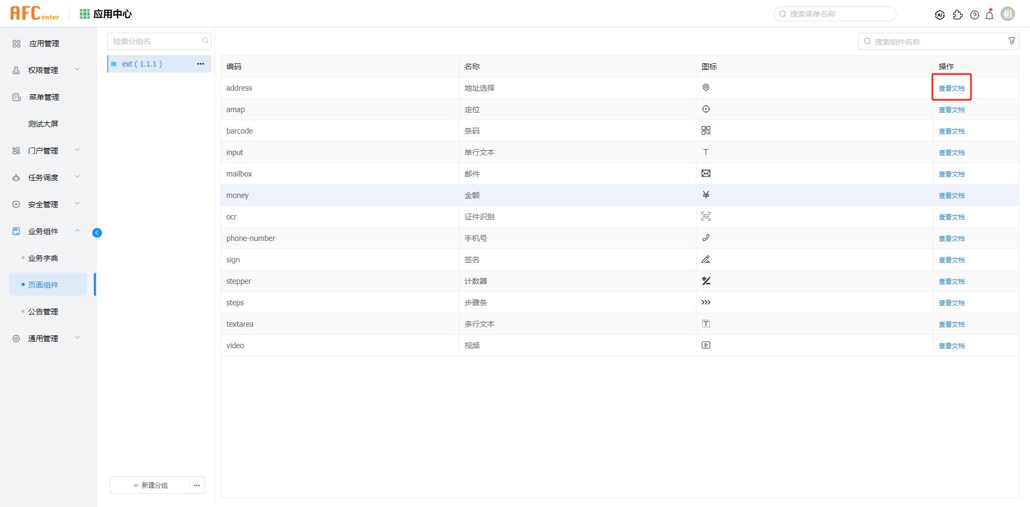Collapse sidebar with blue arrow button
Screen dimensions: 1030x507
click(x=97, y=232)
